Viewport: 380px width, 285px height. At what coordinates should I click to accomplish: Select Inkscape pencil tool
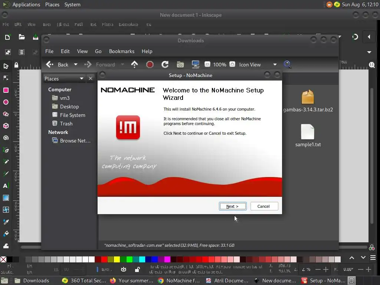point(6,162)
